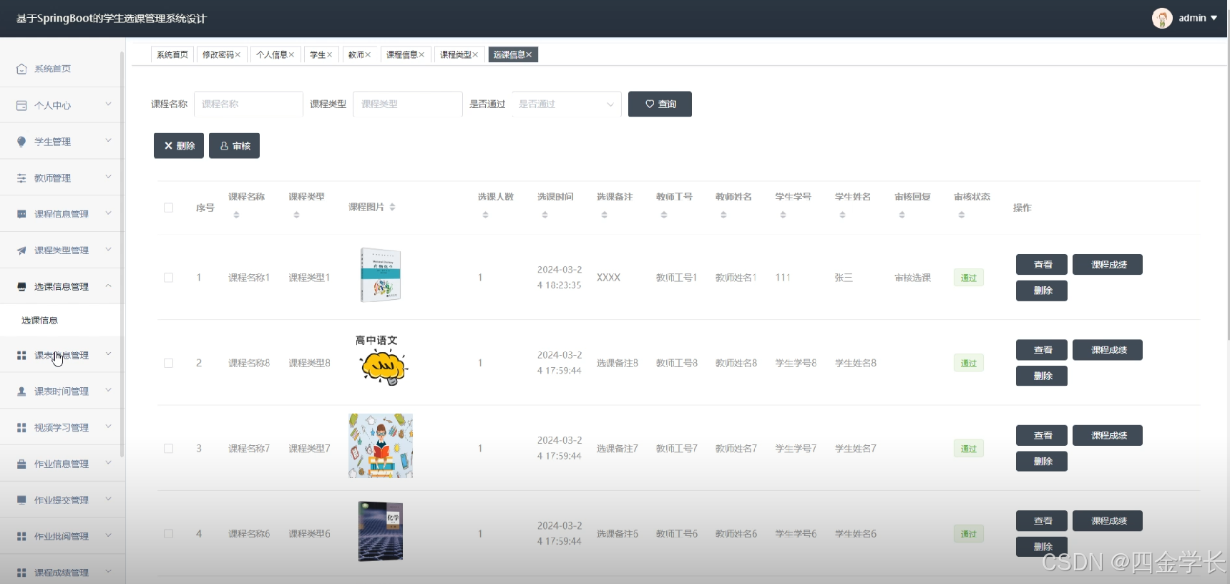Sort table by 审核状态 column arrows

coord(961,215)
